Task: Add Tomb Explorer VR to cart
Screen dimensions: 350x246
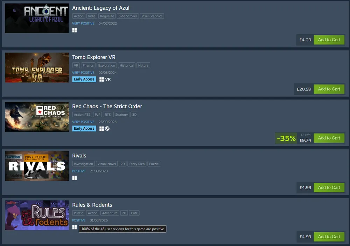Action: 329,89
